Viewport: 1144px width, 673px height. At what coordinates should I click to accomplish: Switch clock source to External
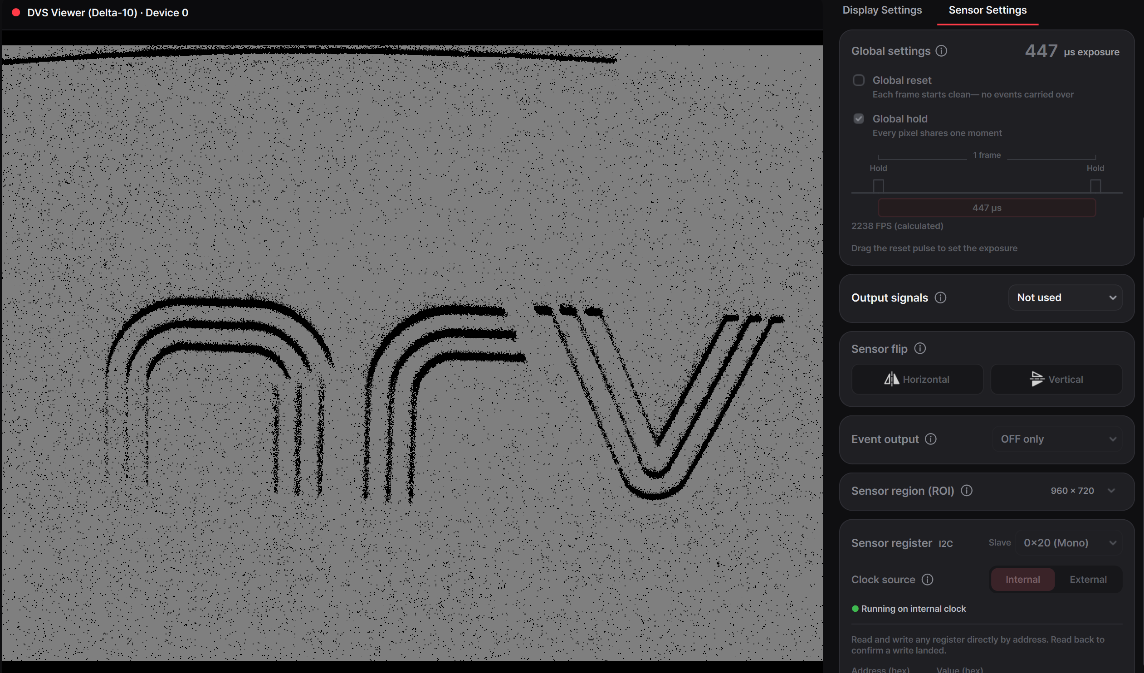[1088, 580]
